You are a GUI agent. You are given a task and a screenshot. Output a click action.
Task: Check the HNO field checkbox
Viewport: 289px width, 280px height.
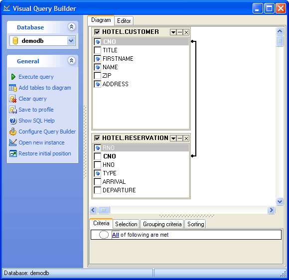coord(98,164)
